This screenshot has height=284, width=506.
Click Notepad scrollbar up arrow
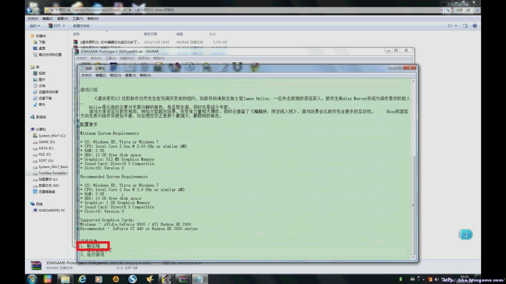click(413, 81)
